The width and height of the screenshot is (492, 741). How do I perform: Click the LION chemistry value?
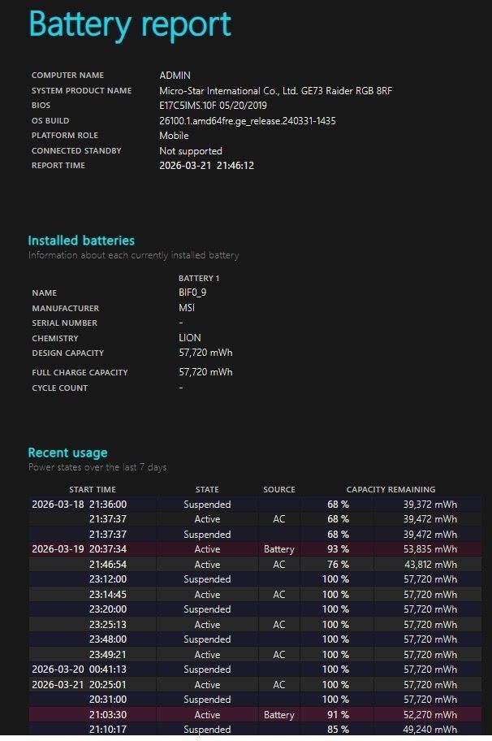point(189,338)
